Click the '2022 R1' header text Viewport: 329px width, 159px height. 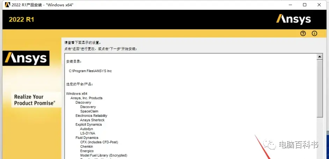tap(21, 19)
